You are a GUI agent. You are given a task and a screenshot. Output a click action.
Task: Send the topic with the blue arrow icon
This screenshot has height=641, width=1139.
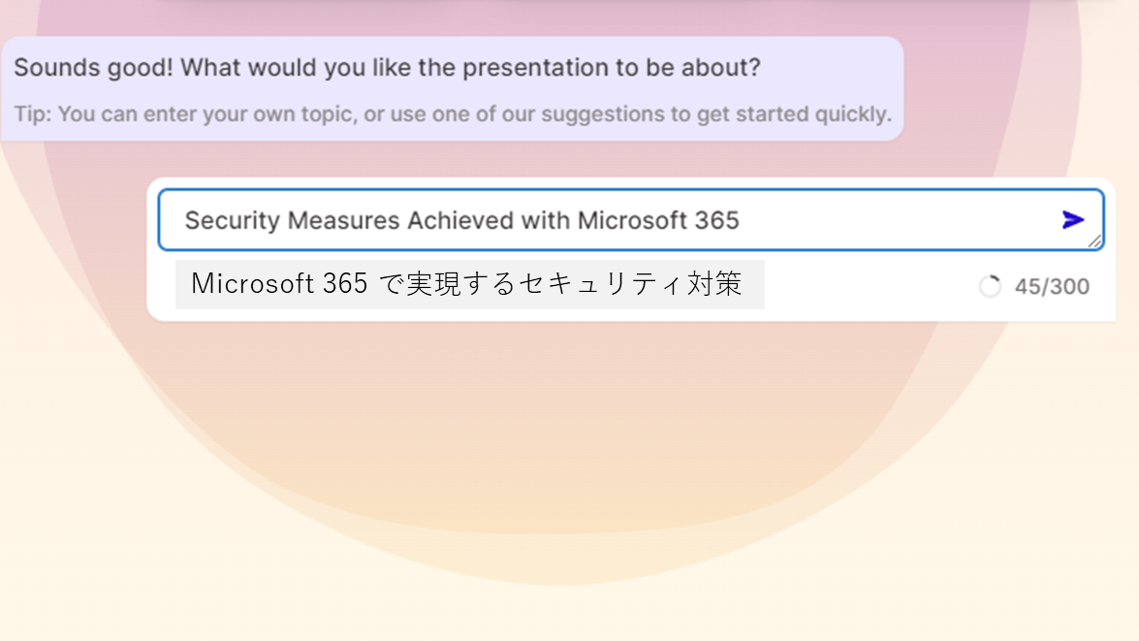(1072, 219)
